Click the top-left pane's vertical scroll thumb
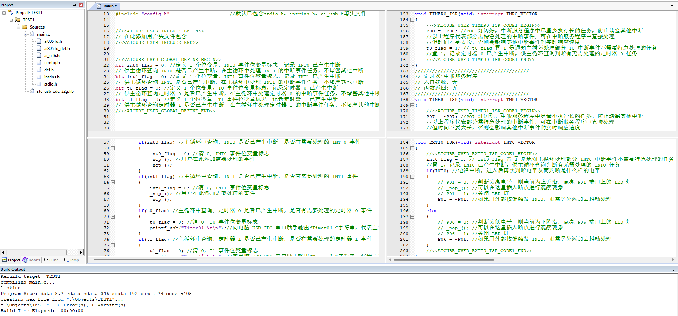The height and width of the screenshot is (316, 678). (x=382, y=24)
